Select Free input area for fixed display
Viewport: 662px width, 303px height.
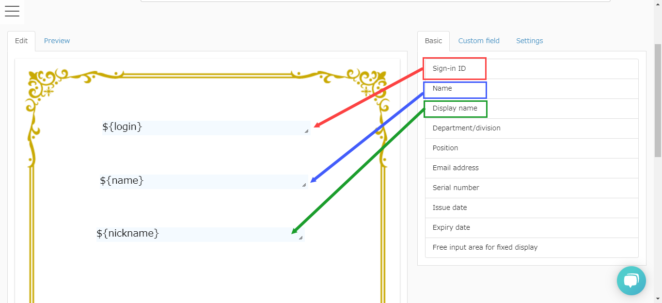485,247
